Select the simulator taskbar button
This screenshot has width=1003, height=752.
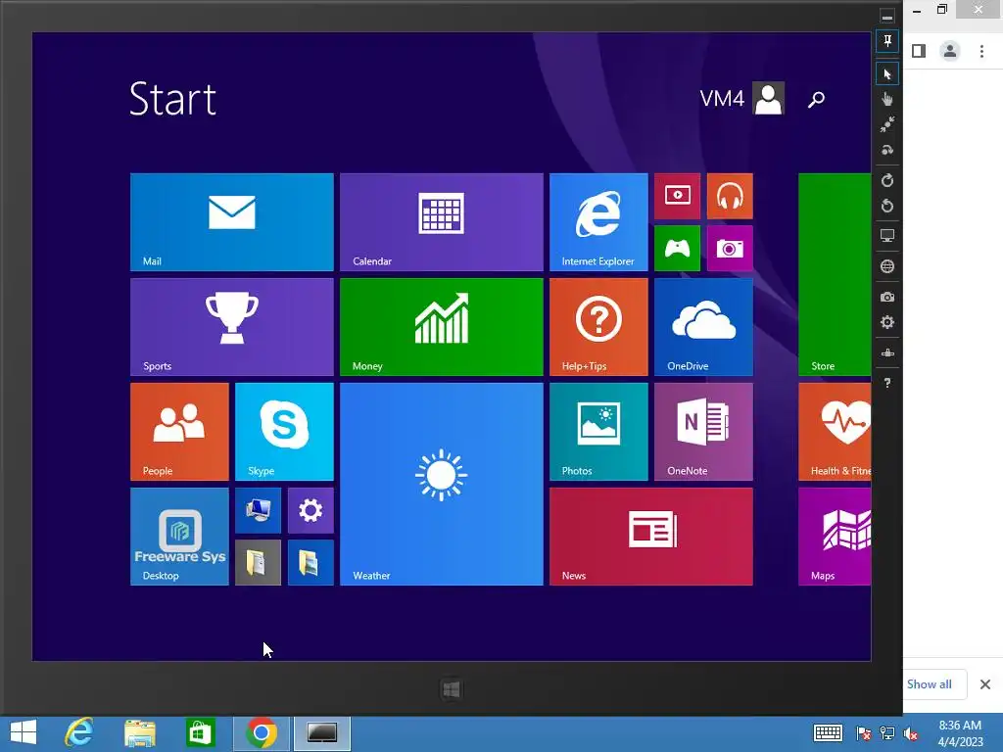coord(322,732)
